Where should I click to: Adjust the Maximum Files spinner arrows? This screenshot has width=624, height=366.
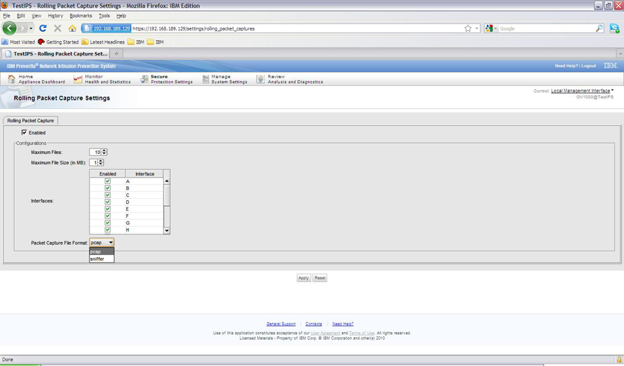pos(104,152)
